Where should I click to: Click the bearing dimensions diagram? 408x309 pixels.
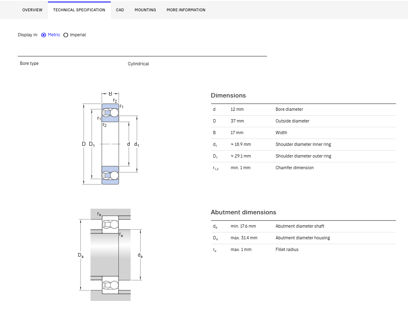[x=111, y=138]
